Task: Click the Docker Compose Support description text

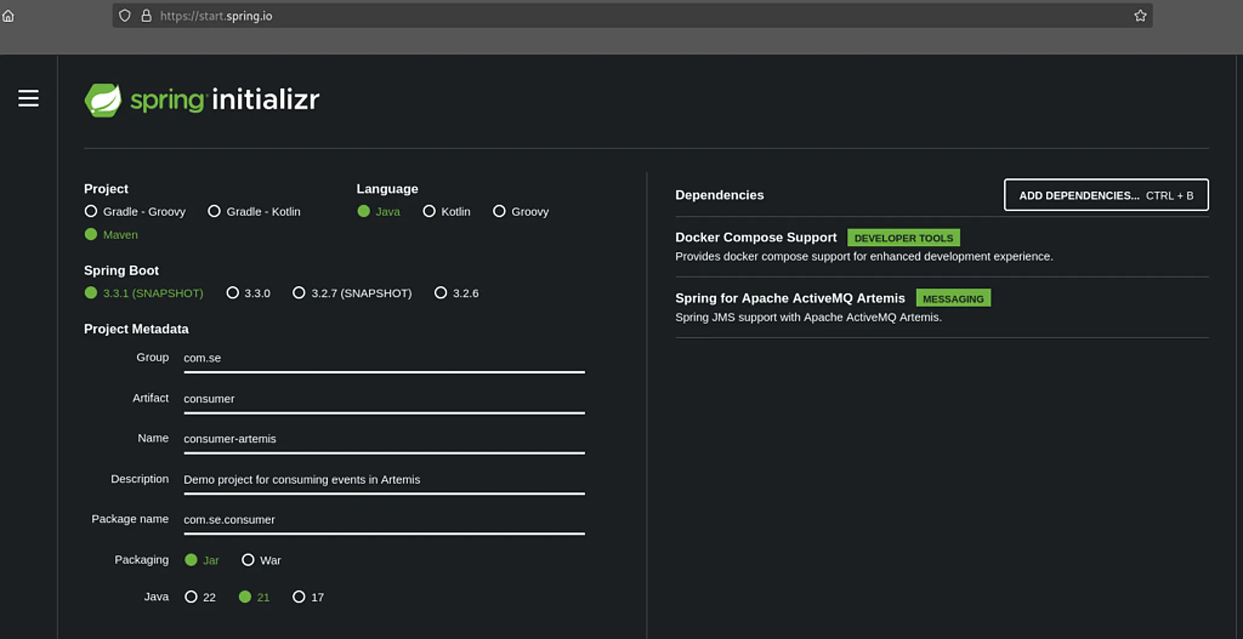Action: pos(864,256)
